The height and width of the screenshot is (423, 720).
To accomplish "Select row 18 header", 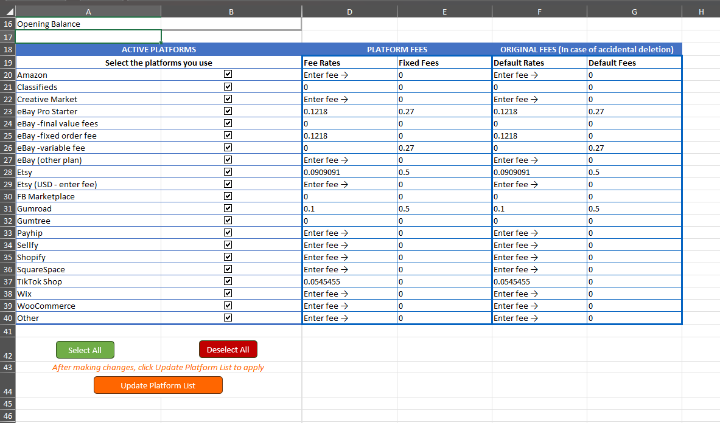I will pos(8,49).
